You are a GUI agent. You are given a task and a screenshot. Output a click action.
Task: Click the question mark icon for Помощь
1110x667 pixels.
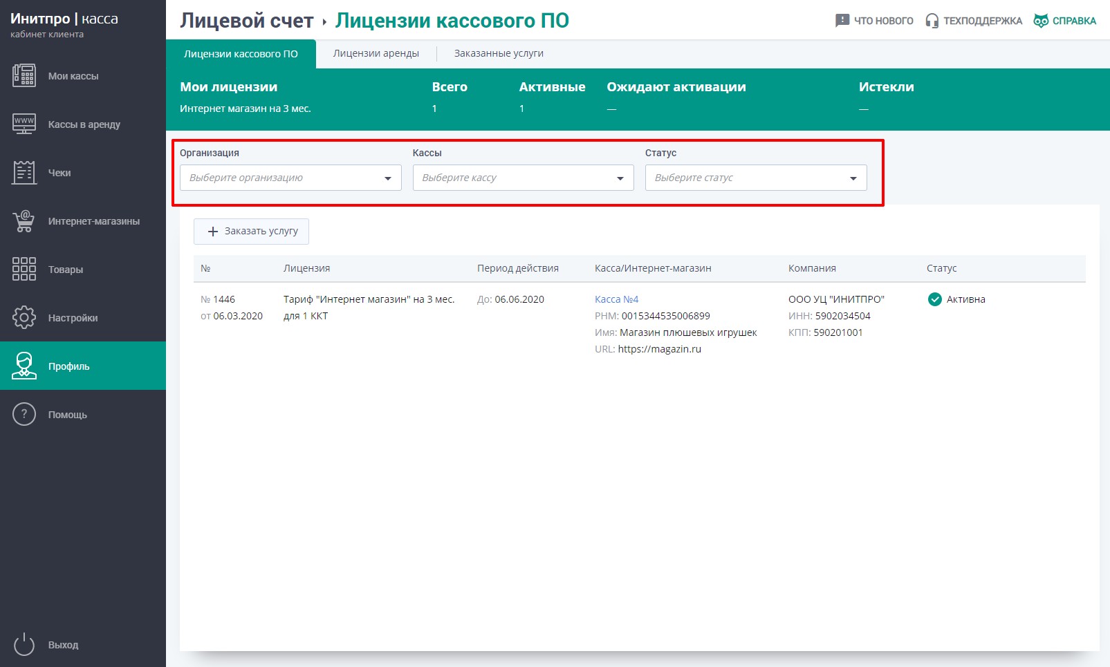(x=24, y=414)
